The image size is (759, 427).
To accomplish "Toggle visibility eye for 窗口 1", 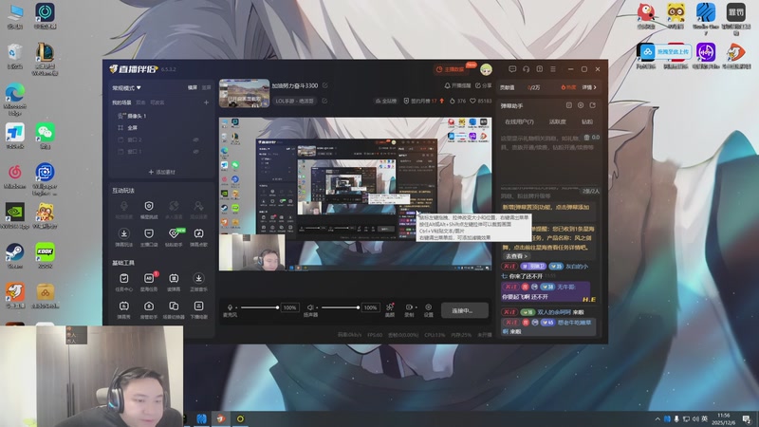I will [196, 152].
